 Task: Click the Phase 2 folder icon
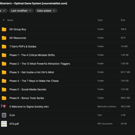4,64
